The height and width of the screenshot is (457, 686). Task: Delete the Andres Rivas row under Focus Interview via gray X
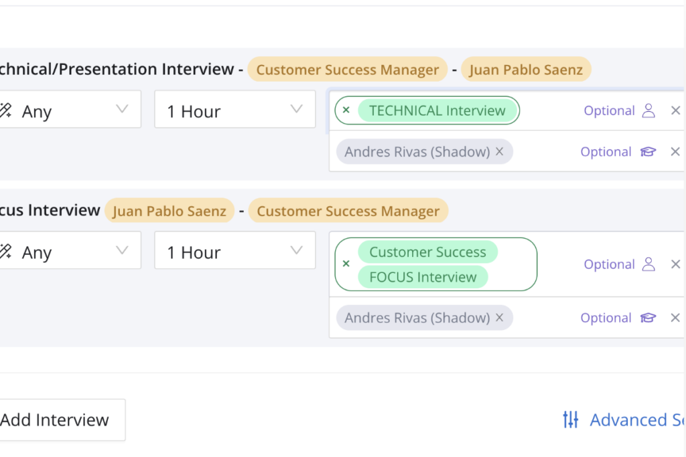675,318
